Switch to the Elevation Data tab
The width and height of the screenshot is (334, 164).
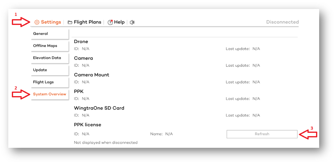(x=50, y=58)
